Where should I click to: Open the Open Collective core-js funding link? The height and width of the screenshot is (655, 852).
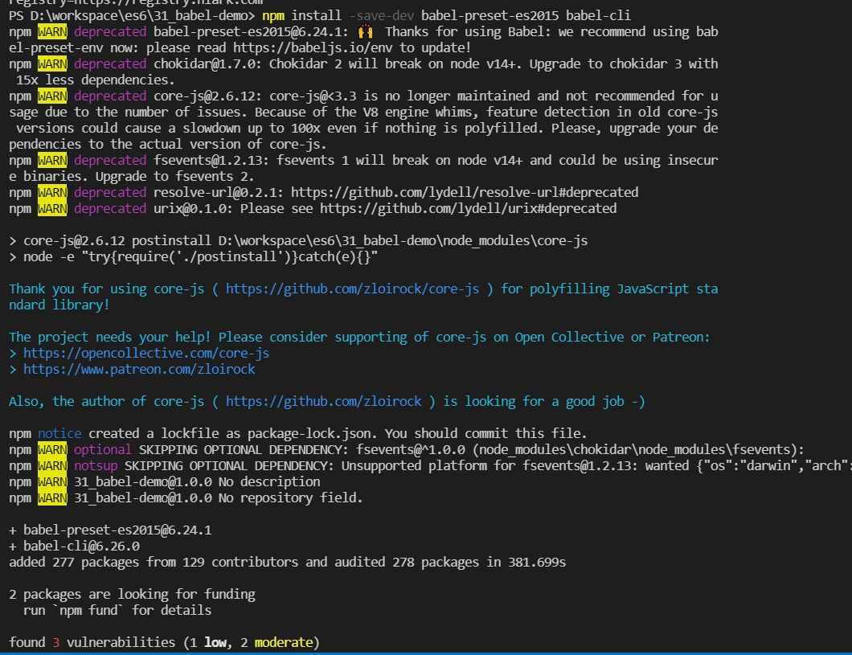coord(145,352)
